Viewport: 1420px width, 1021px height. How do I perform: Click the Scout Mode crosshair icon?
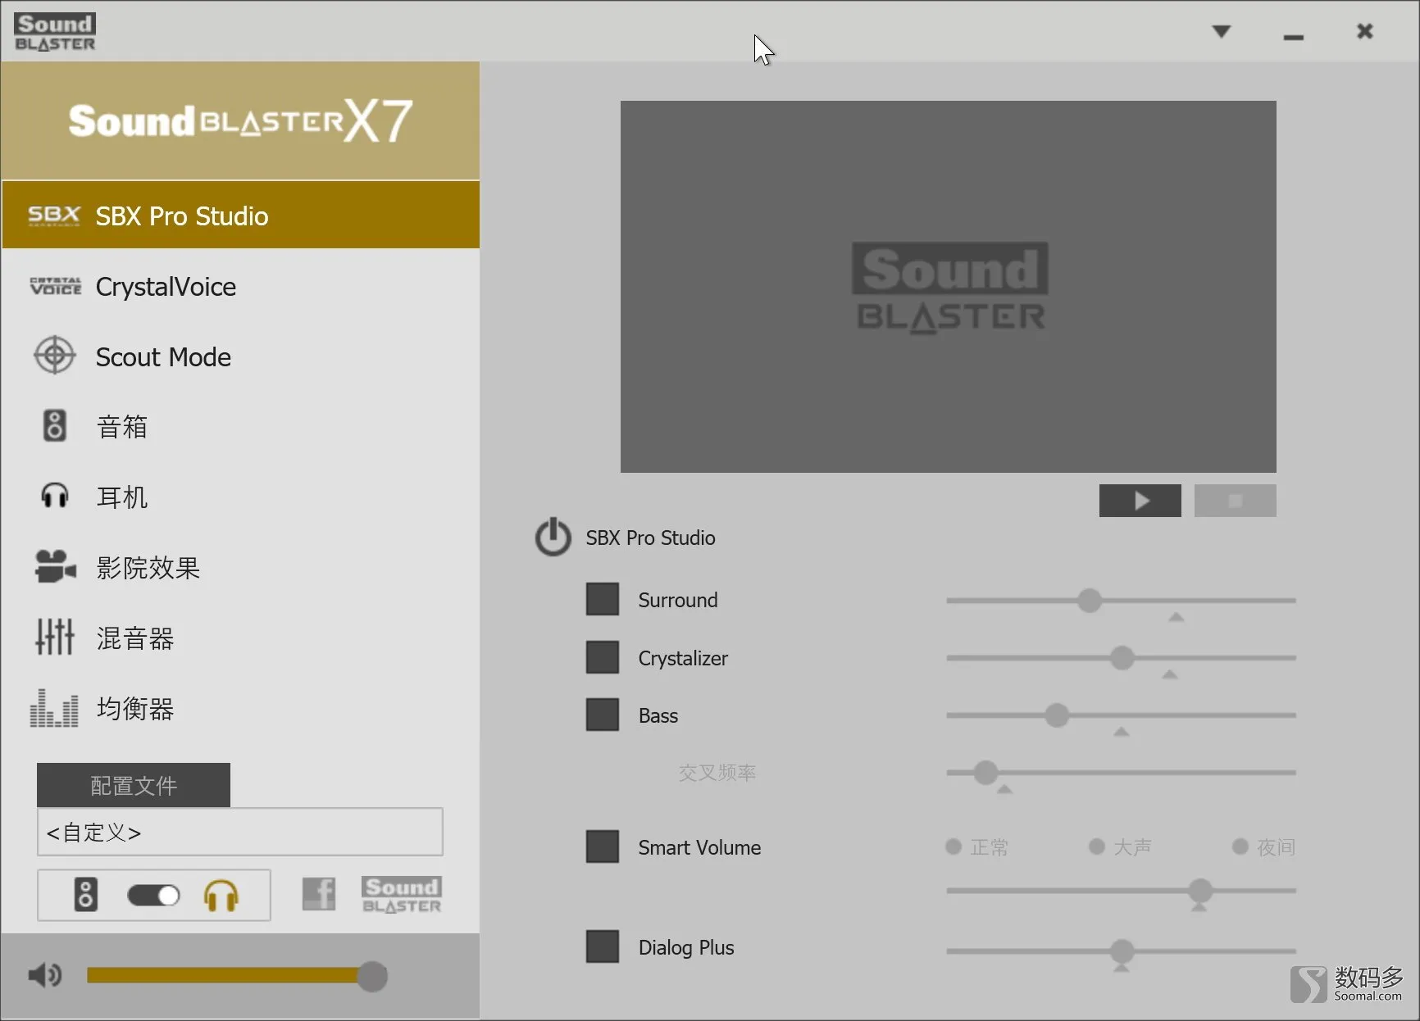pyautogui.click(x=55, y=356)
